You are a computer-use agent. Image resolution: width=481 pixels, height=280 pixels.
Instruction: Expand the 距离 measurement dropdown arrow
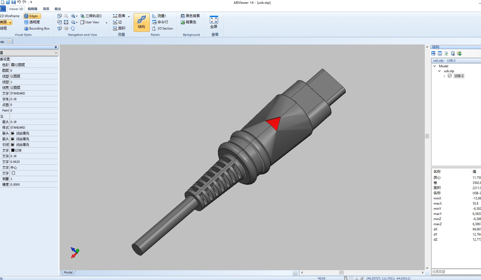point(129,16)
